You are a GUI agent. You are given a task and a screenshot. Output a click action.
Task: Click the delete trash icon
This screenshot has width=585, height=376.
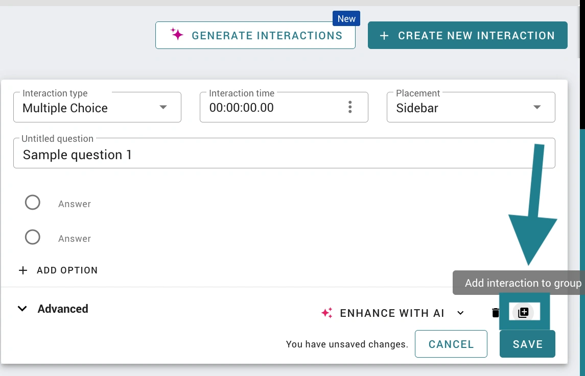point(495,313)
